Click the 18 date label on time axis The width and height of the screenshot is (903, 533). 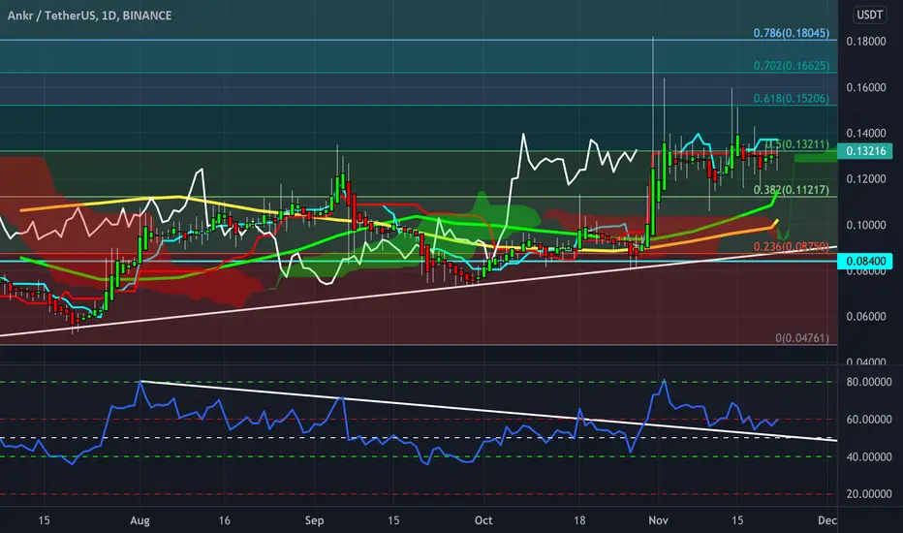click(x=579, y=520)
